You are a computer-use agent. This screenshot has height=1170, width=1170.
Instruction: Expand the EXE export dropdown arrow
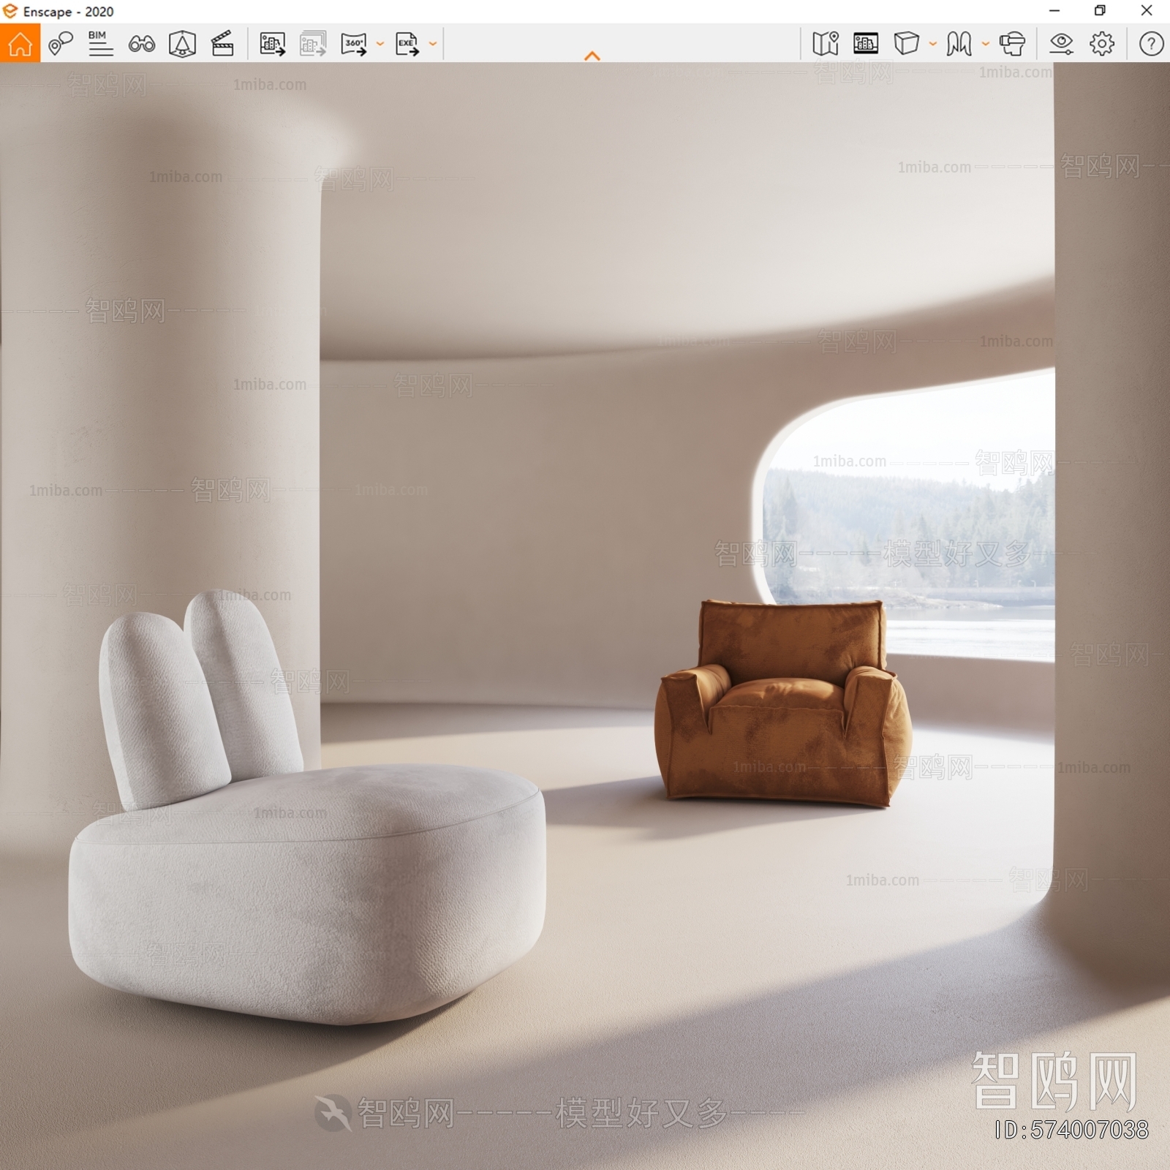tap(433, 44)
